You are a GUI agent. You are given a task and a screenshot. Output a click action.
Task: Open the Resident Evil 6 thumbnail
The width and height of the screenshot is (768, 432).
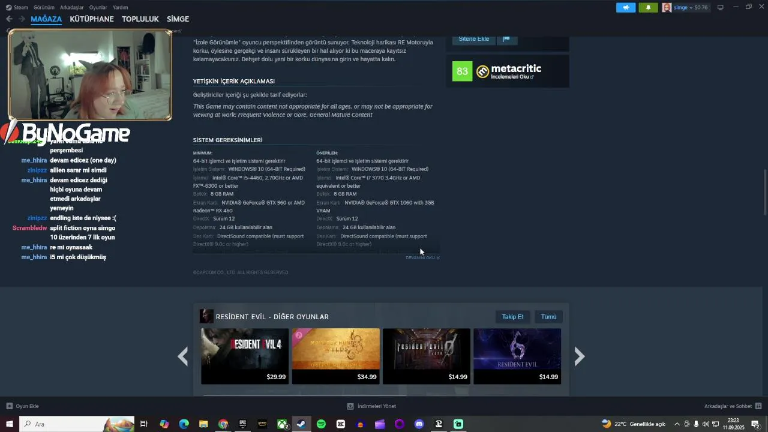[x=517, y=356]
